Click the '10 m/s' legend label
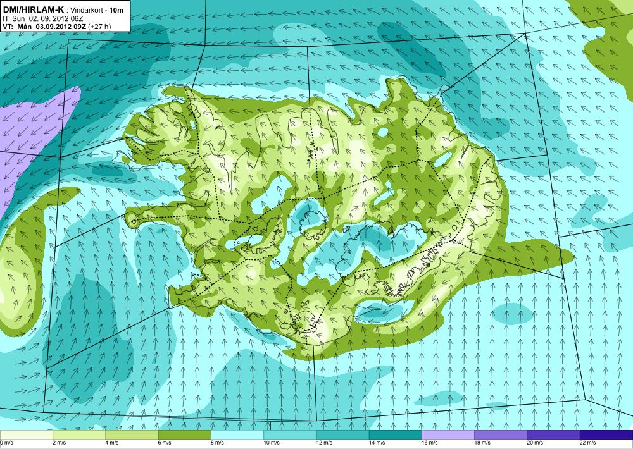The height and width of the screenshot is (449, 633). pos(272,443)
